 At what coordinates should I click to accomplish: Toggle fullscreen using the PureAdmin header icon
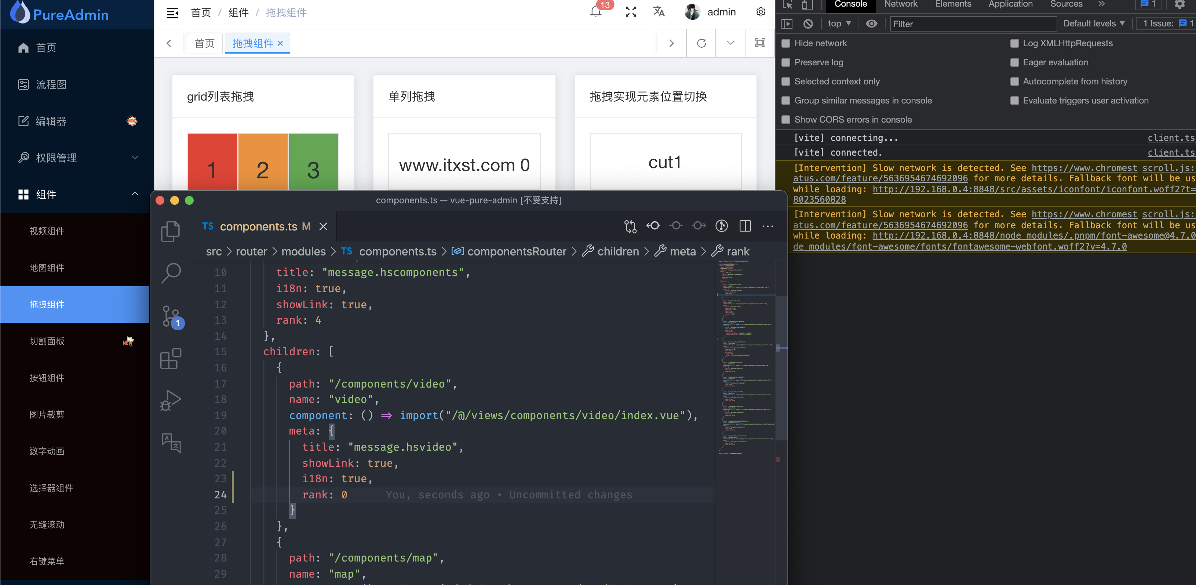pyautogui.click(x=631, y=12)
